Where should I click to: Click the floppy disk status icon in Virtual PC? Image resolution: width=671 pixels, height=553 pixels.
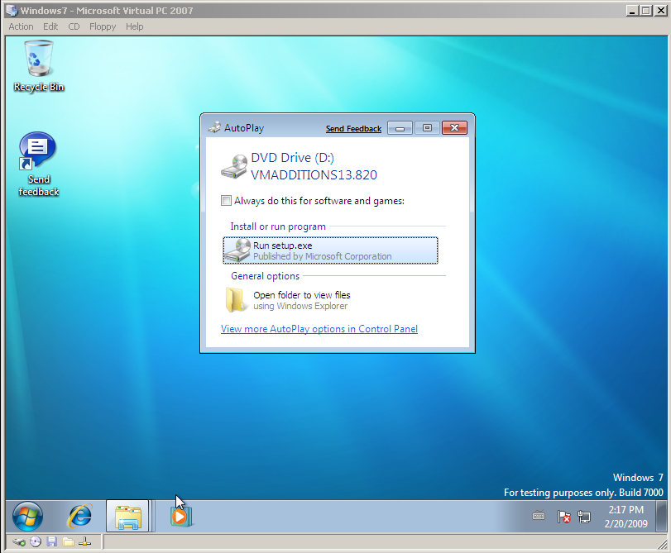click(52, 542)
